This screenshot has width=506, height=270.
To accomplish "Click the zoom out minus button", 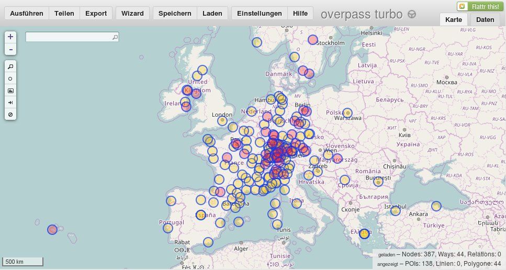I will pos(10,50).
